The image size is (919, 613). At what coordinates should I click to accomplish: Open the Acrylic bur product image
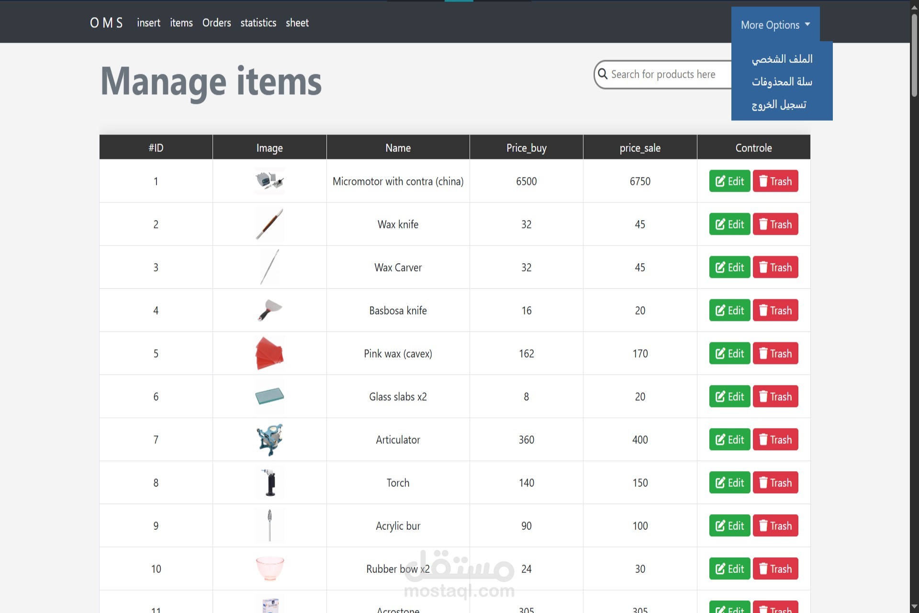[x=269, y=526]
